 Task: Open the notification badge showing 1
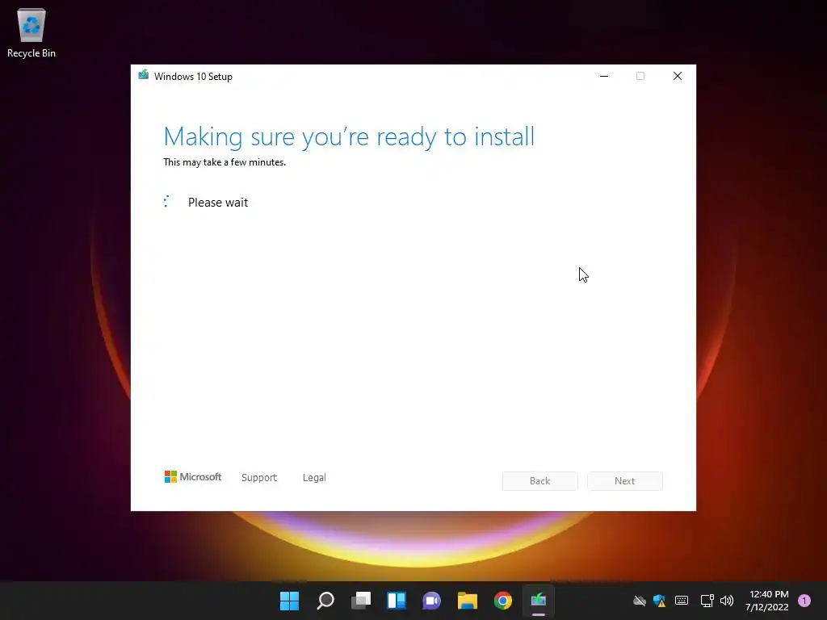(804, 601)
